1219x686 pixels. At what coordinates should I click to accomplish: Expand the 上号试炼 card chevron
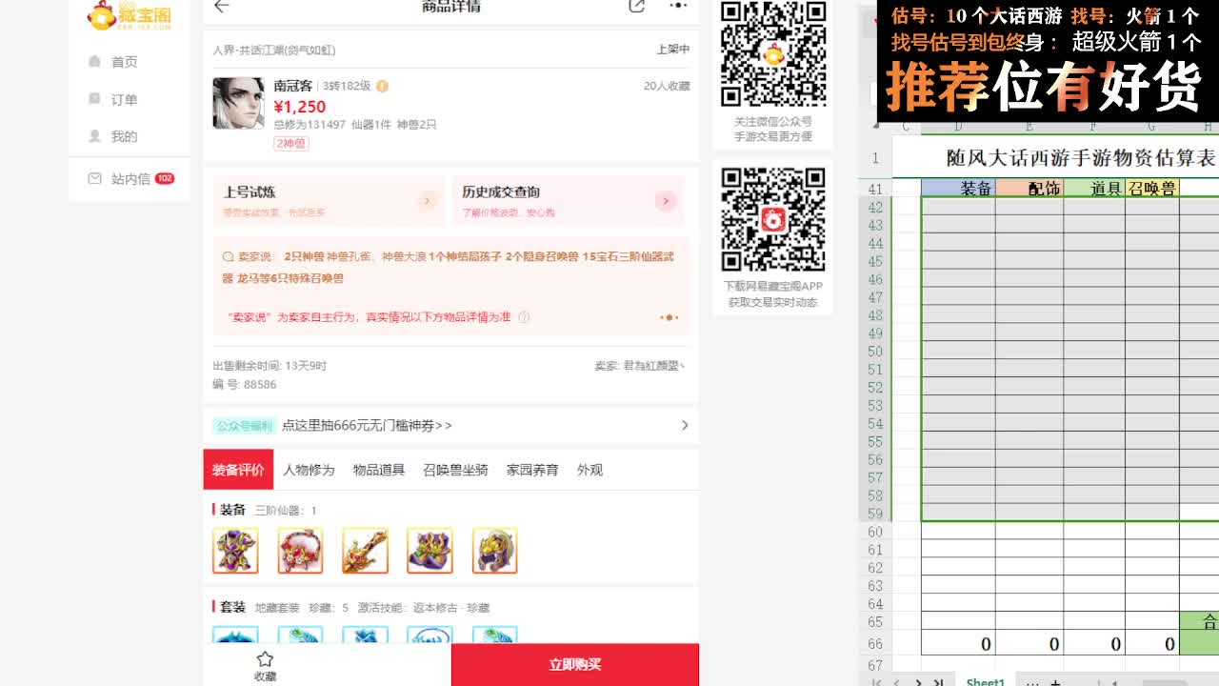tap(427, 202)
